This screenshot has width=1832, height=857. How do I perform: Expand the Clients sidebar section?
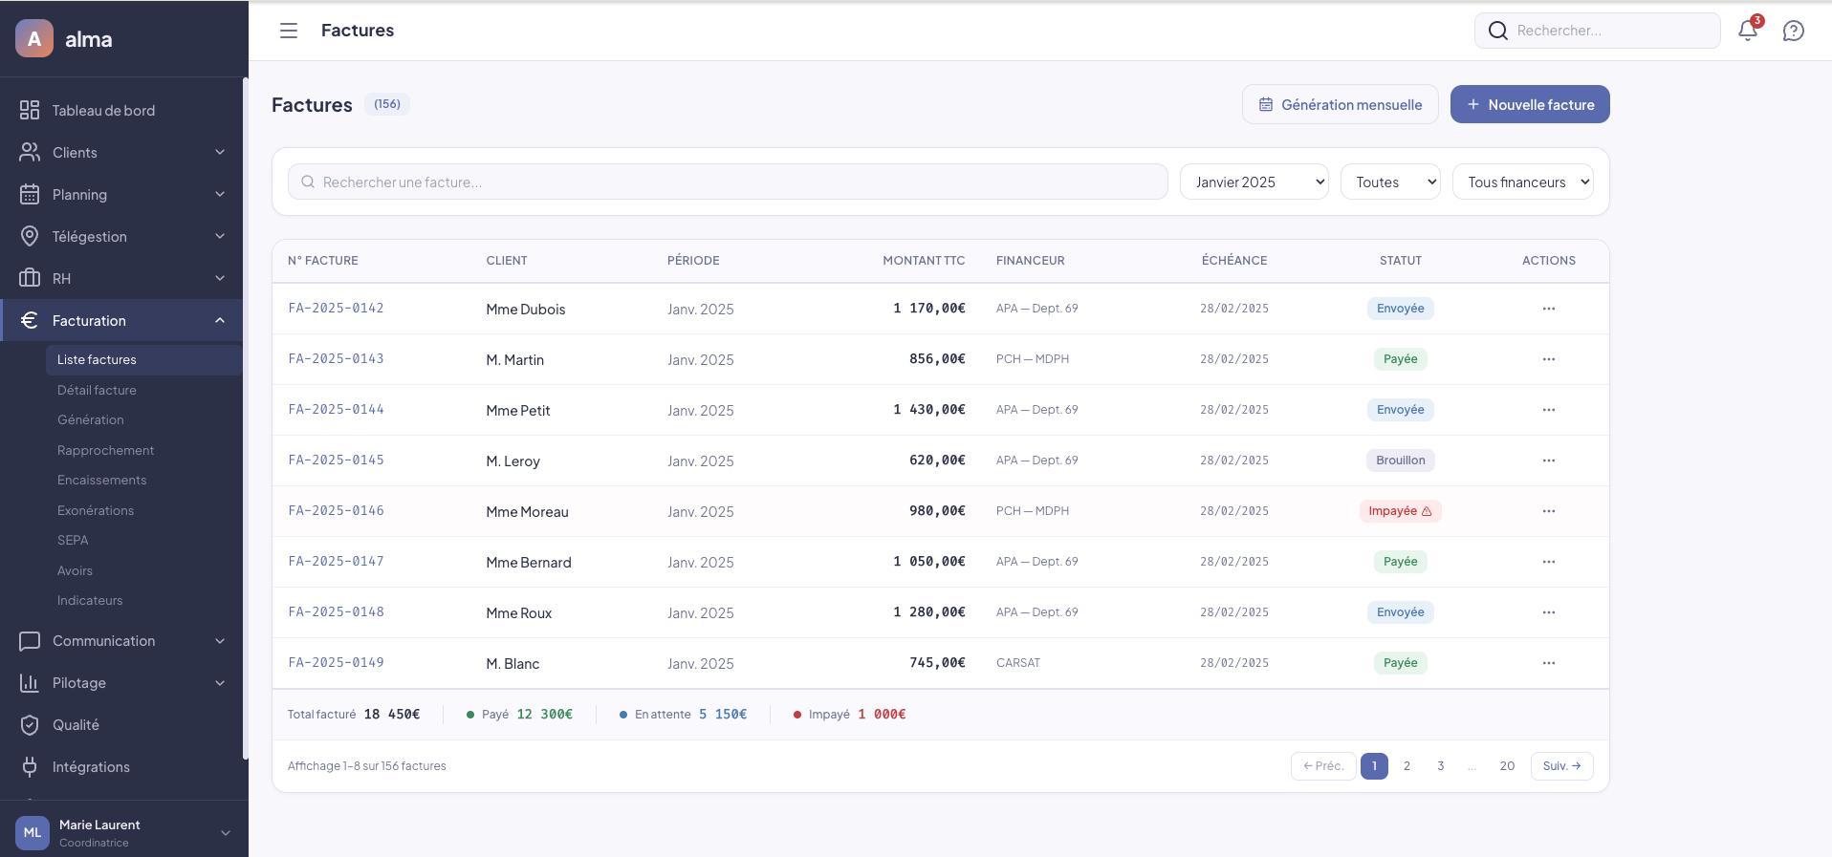click(x=219, y=153)
